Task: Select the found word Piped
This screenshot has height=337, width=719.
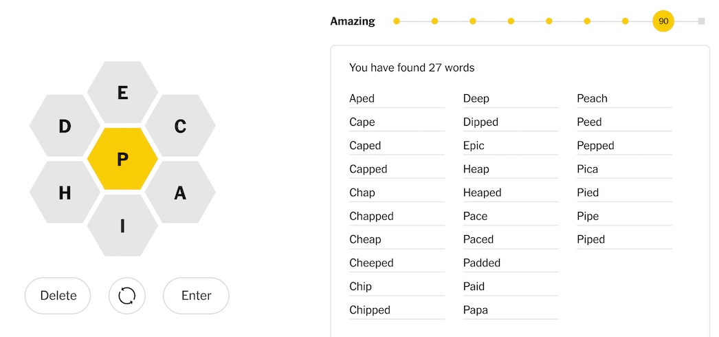Action: click(x=590, y=239)
